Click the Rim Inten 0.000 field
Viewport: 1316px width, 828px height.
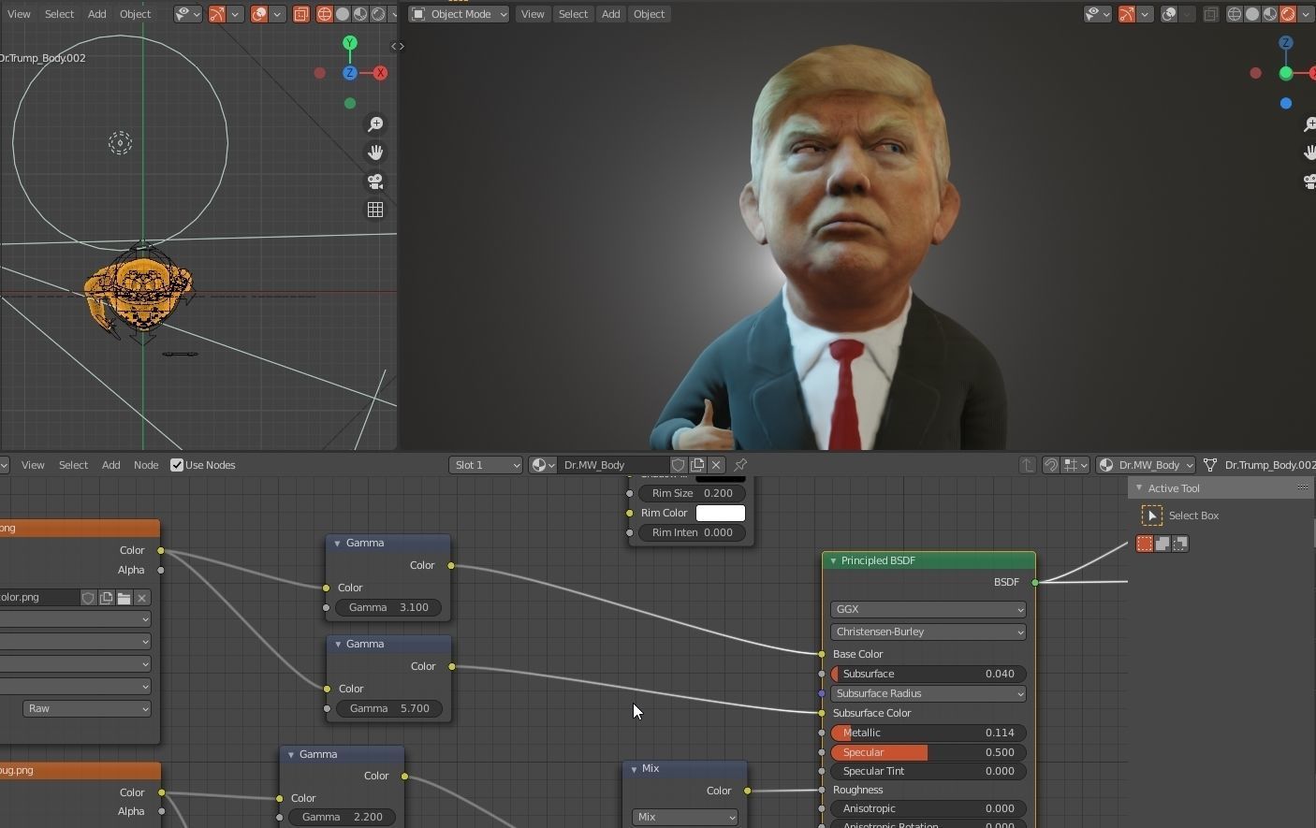pos(692,532)
